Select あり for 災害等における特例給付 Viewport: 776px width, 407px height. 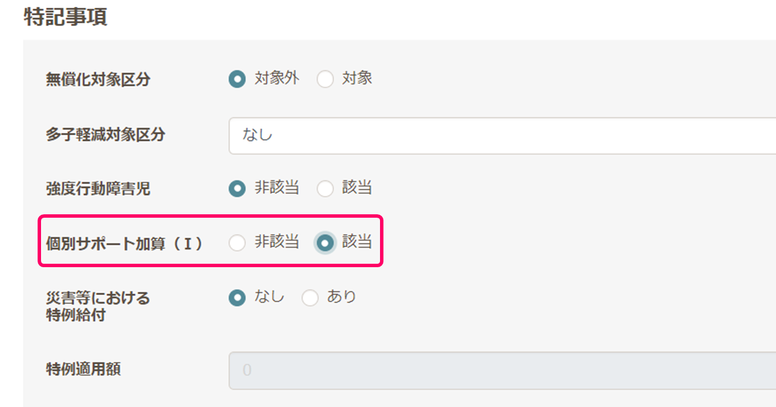click(x=310, y=298)
